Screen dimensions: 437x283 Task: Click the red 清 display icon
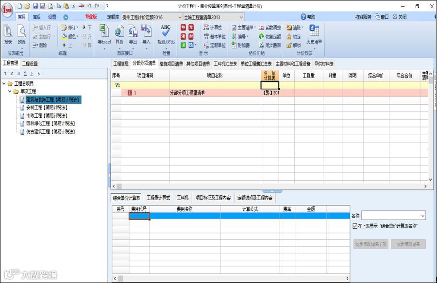(x=183, y=36)
